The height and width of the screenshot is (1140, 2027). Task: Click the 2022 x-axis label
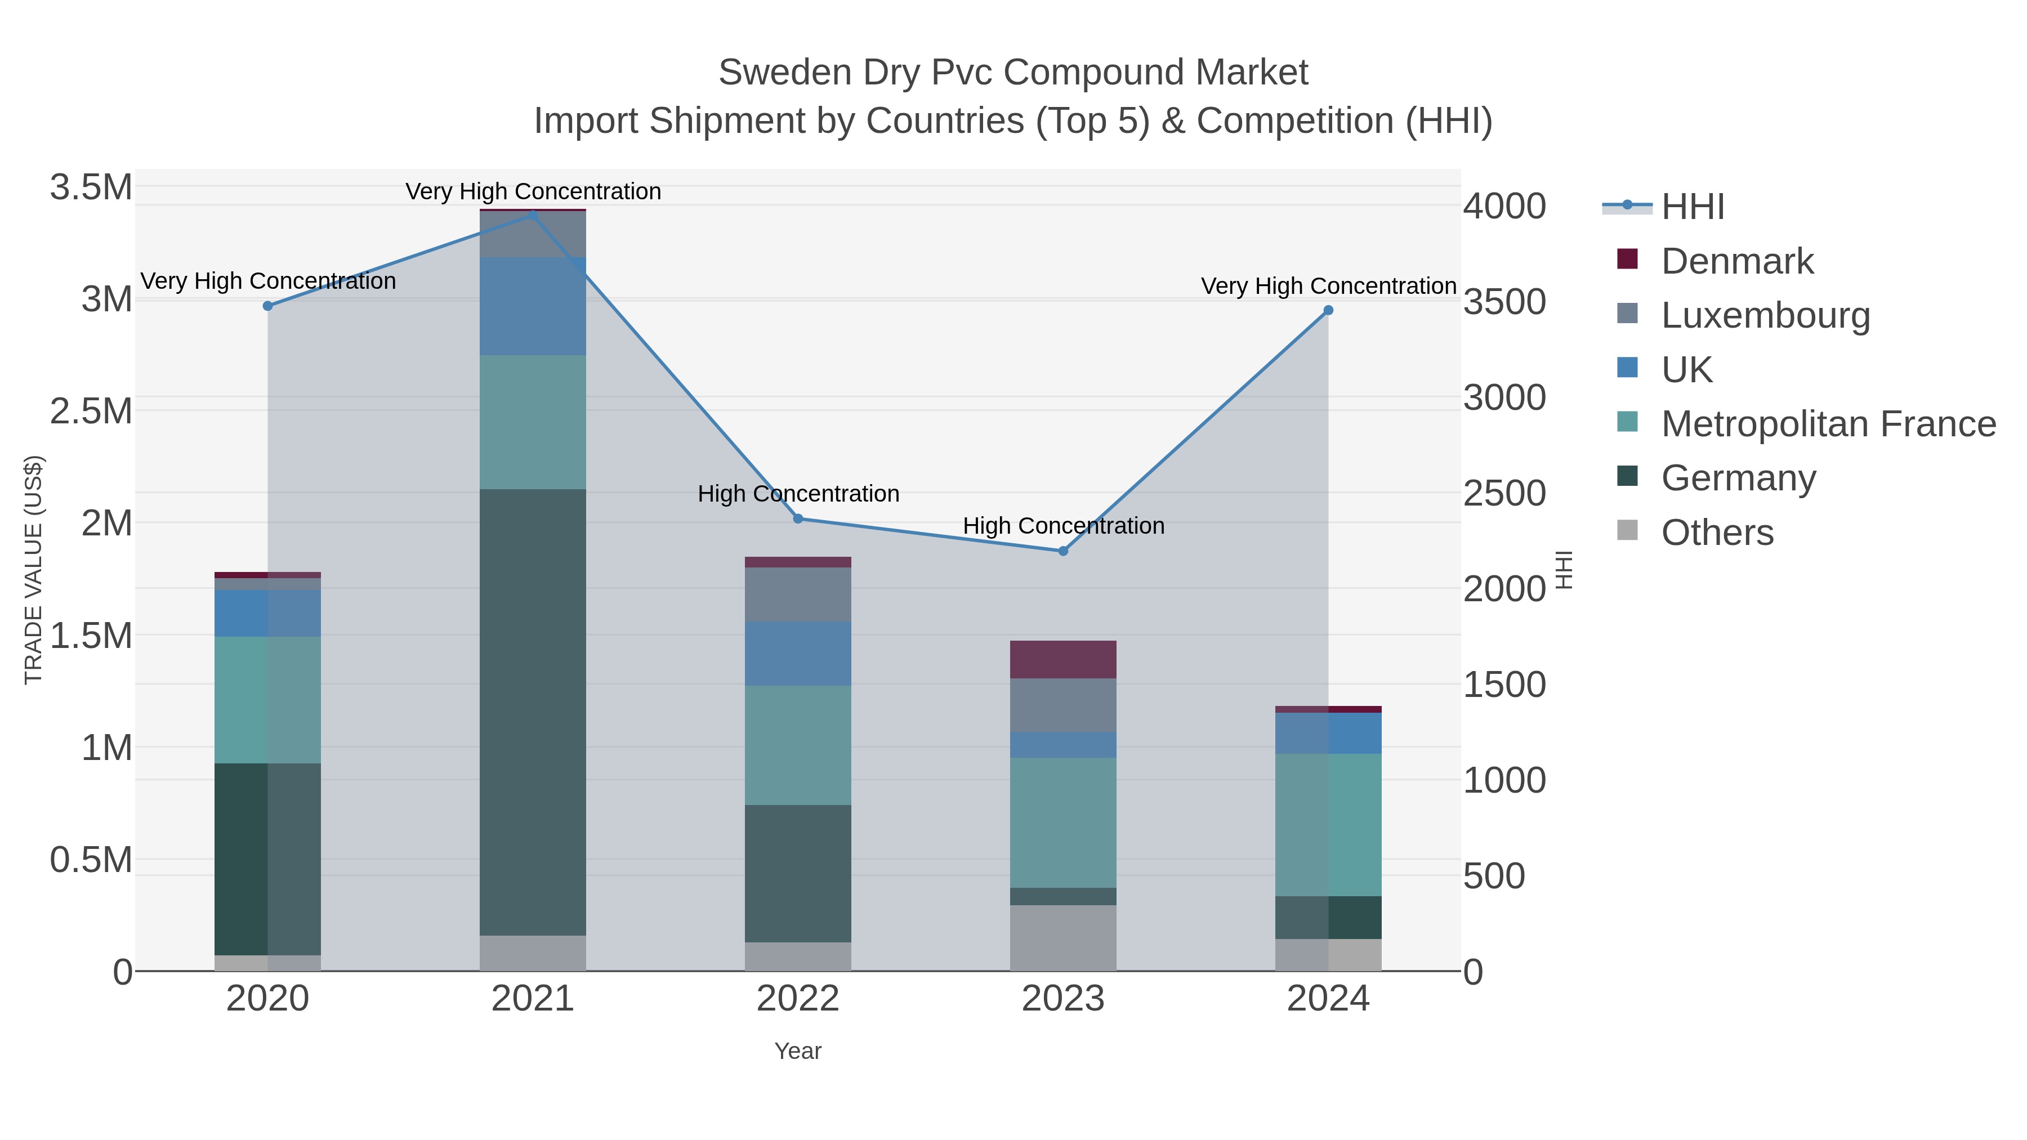pyautogui.click(x=798, y=998)
